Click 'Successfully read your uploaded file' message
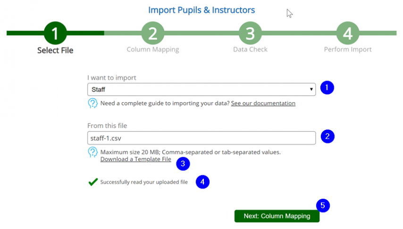Screen dimensions: 403x229 coord(144,182)
